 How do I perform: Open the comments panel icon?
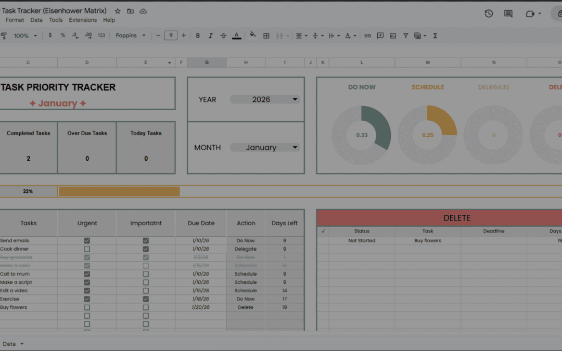point(508,14)
